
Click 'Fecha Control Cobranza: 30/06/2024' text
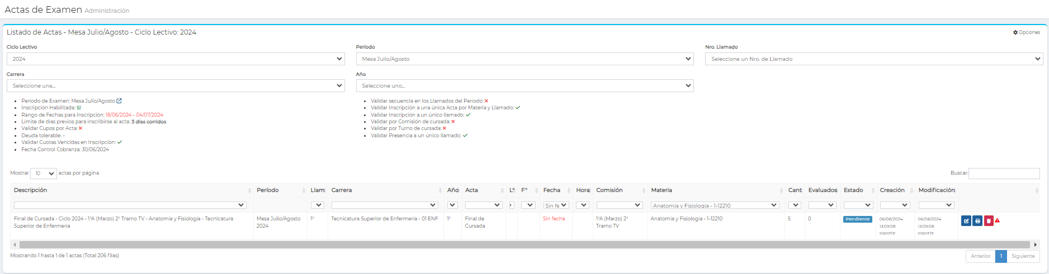(x=65, y=150)
